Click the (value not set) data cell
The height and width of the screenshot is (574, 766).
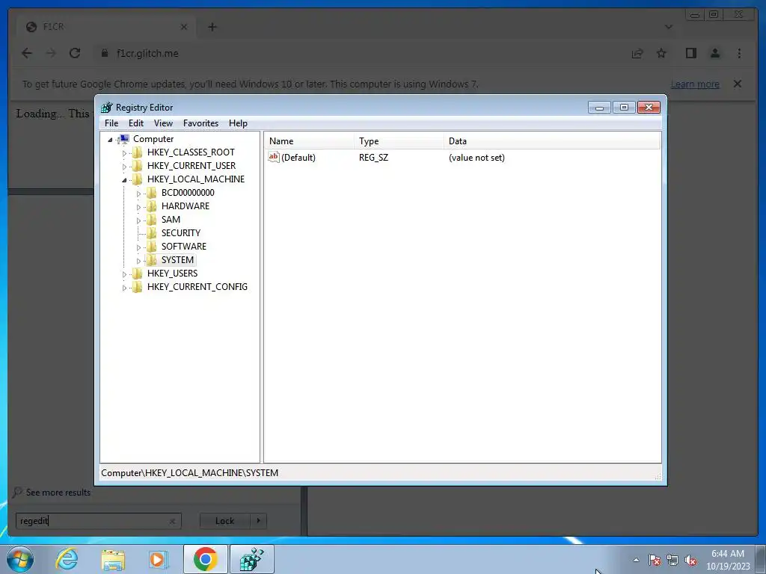477,158
